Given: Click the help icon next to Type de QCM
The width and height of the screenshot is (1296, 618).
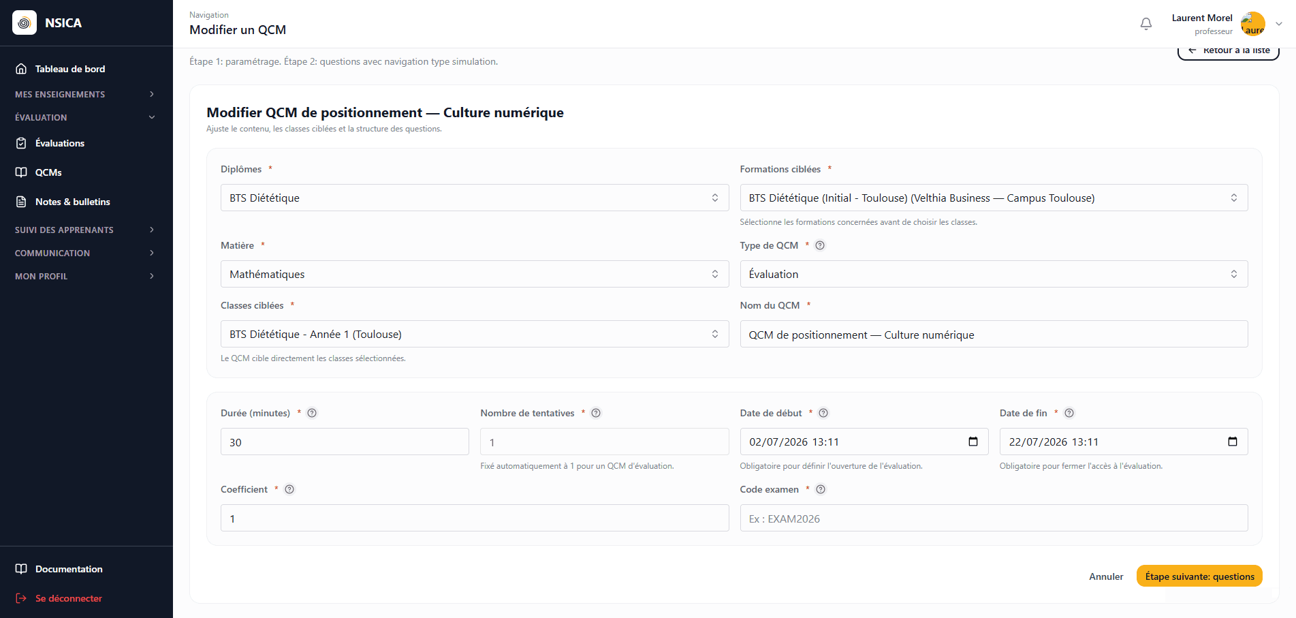Looking at the screenshot, I should click(820, 245).
